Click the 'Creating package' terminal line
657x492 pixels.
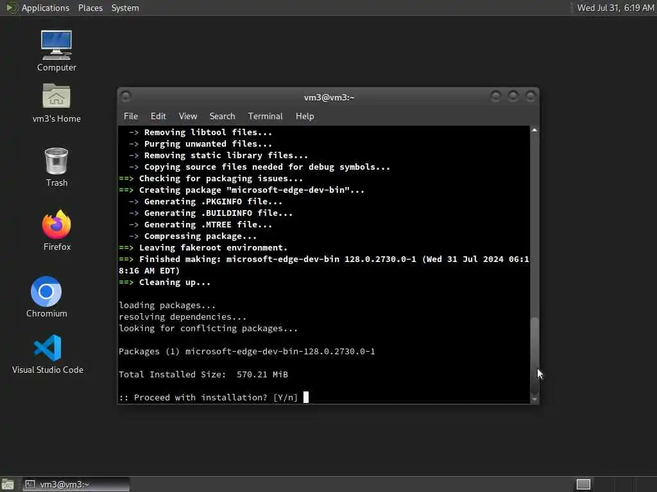point(242,190)
